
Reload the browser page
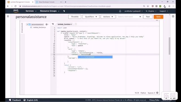pyautogui.click(x=15, y=6)
